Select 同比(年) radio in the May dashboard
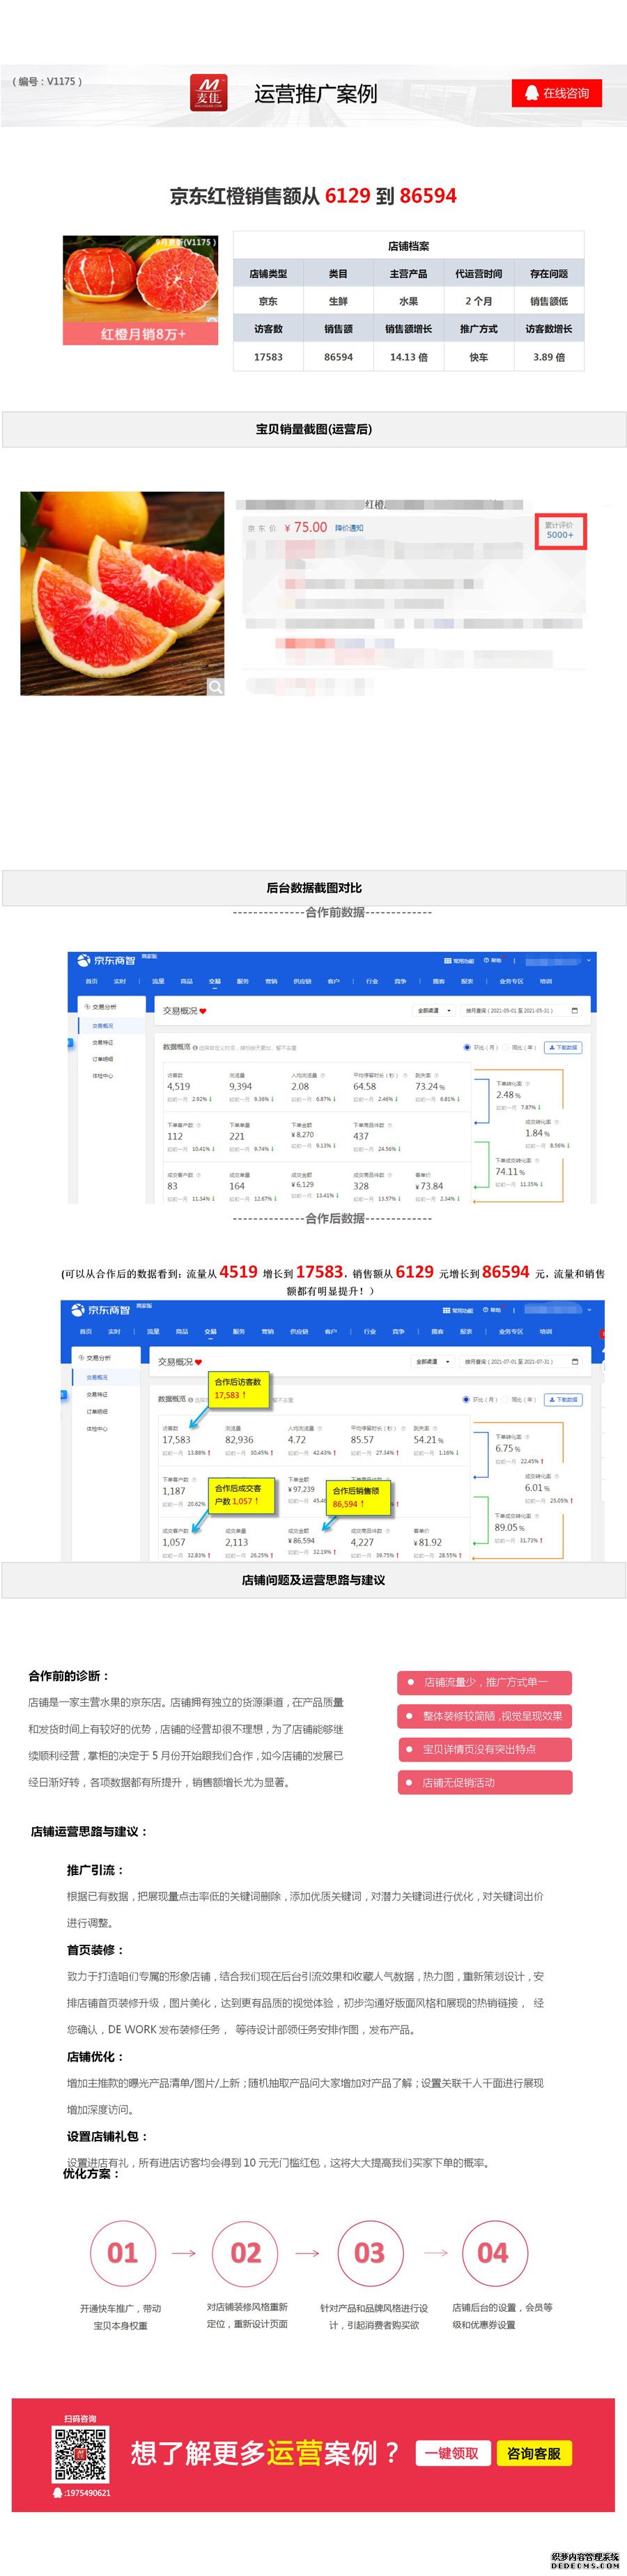Image resolution: width=627 pixels, height=2576 pixels. pos(507,1047)
